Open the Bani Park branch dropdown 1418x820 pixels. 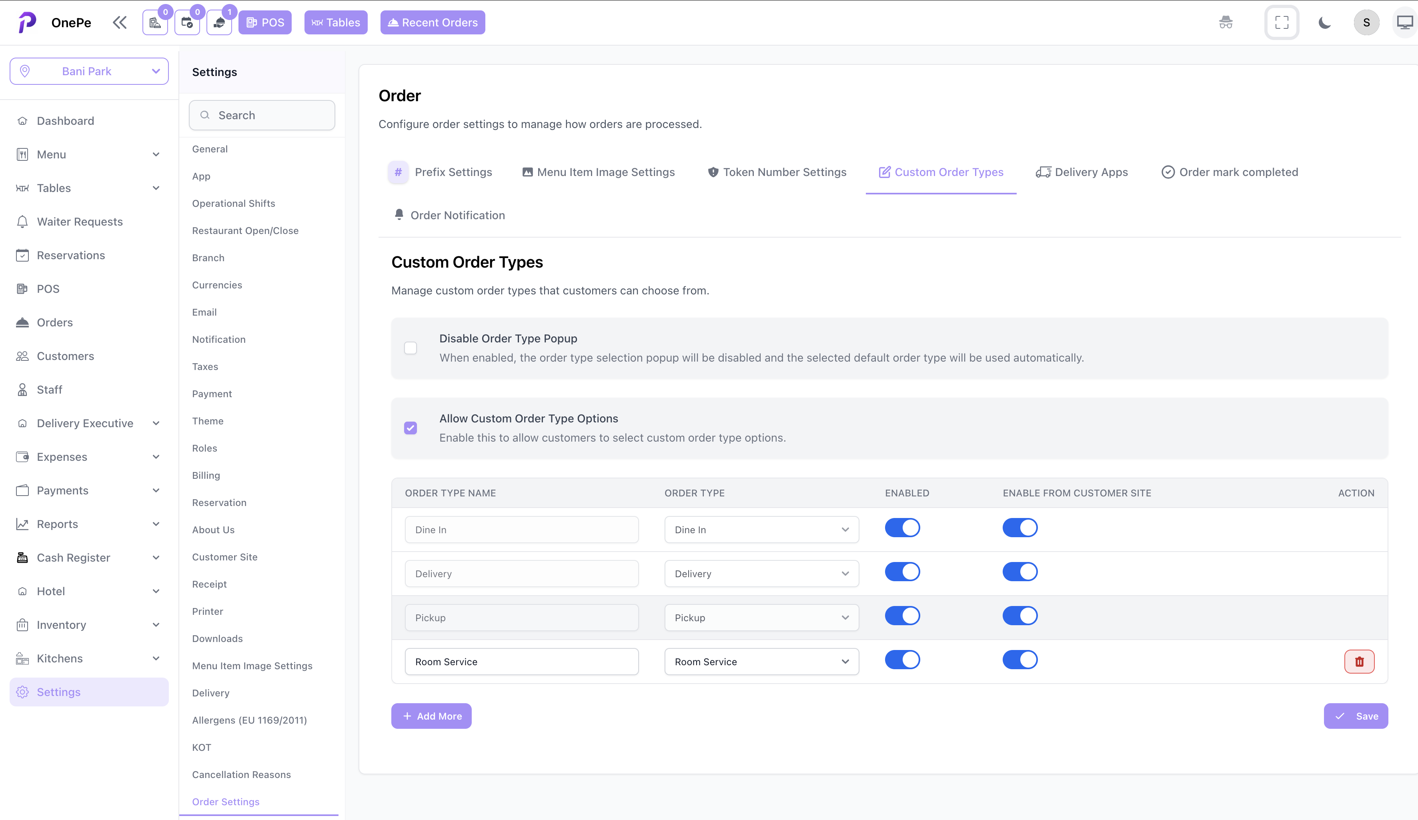90,72
